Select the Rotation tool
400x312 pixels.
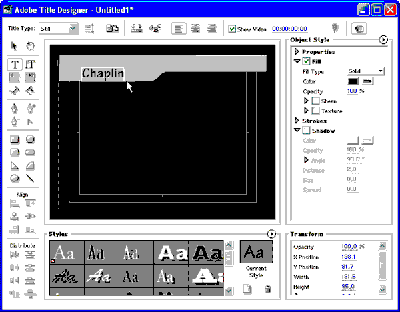(30, 47)
